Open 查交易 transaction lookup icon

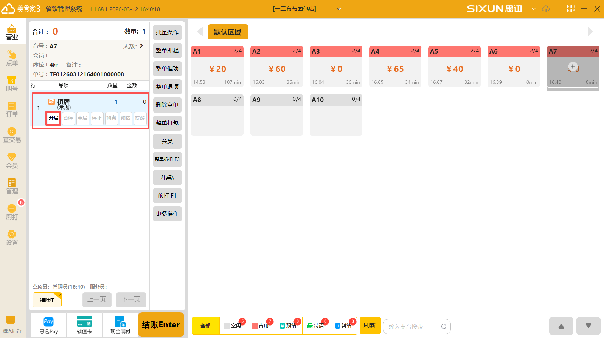pyautogui.click(x=12, y=135)
